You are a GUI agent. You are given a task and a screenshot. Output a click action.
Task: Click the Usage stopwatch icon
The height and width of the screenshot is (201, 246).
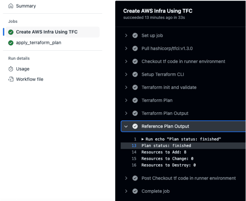[x=11, y=69]
